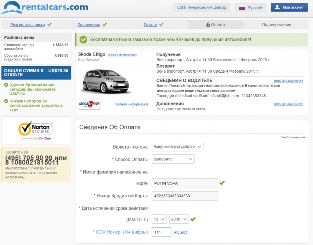Open the US$ Американский Доллар currency selector

click(x=202, y=7)
